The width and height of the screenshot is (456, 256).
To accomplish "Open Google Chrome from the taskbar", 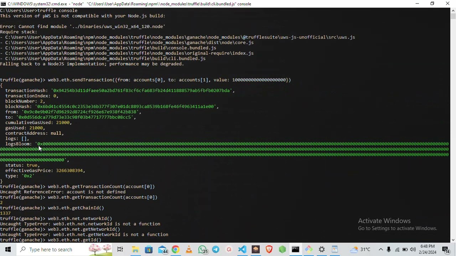I will coord(175,250).
